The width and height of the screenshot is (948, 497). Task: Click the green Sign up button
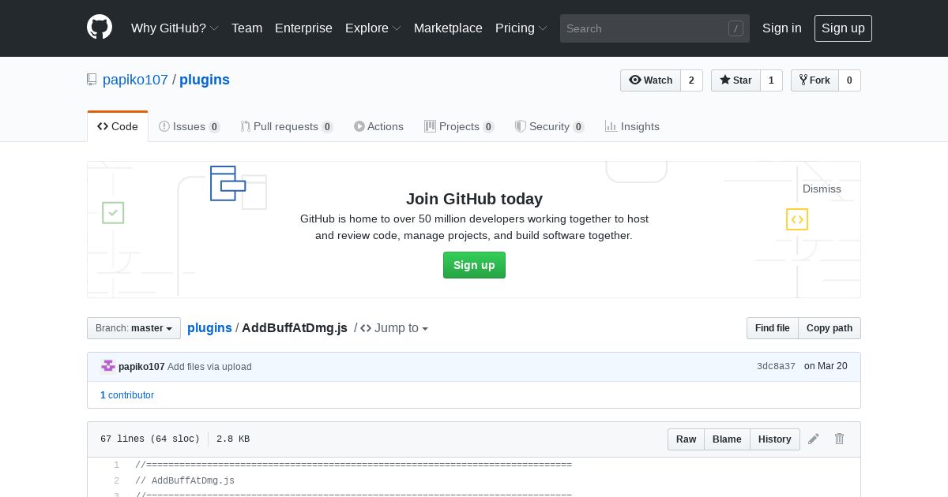point(474,265)
